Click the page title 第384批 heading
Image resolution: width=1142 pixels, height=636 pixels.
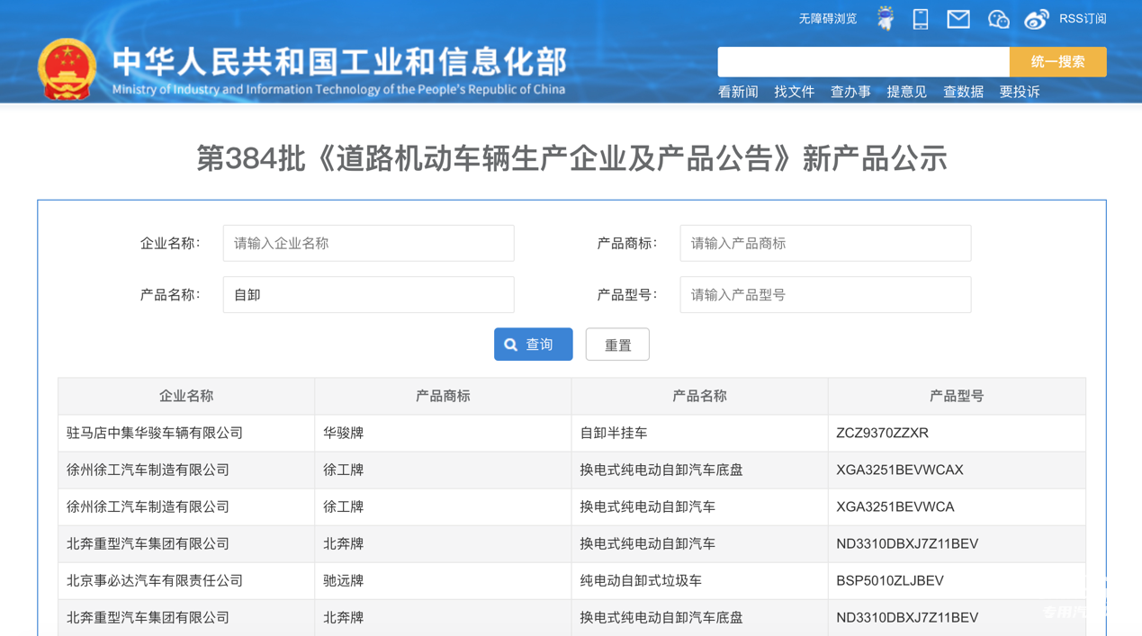[x=571, y=158]
